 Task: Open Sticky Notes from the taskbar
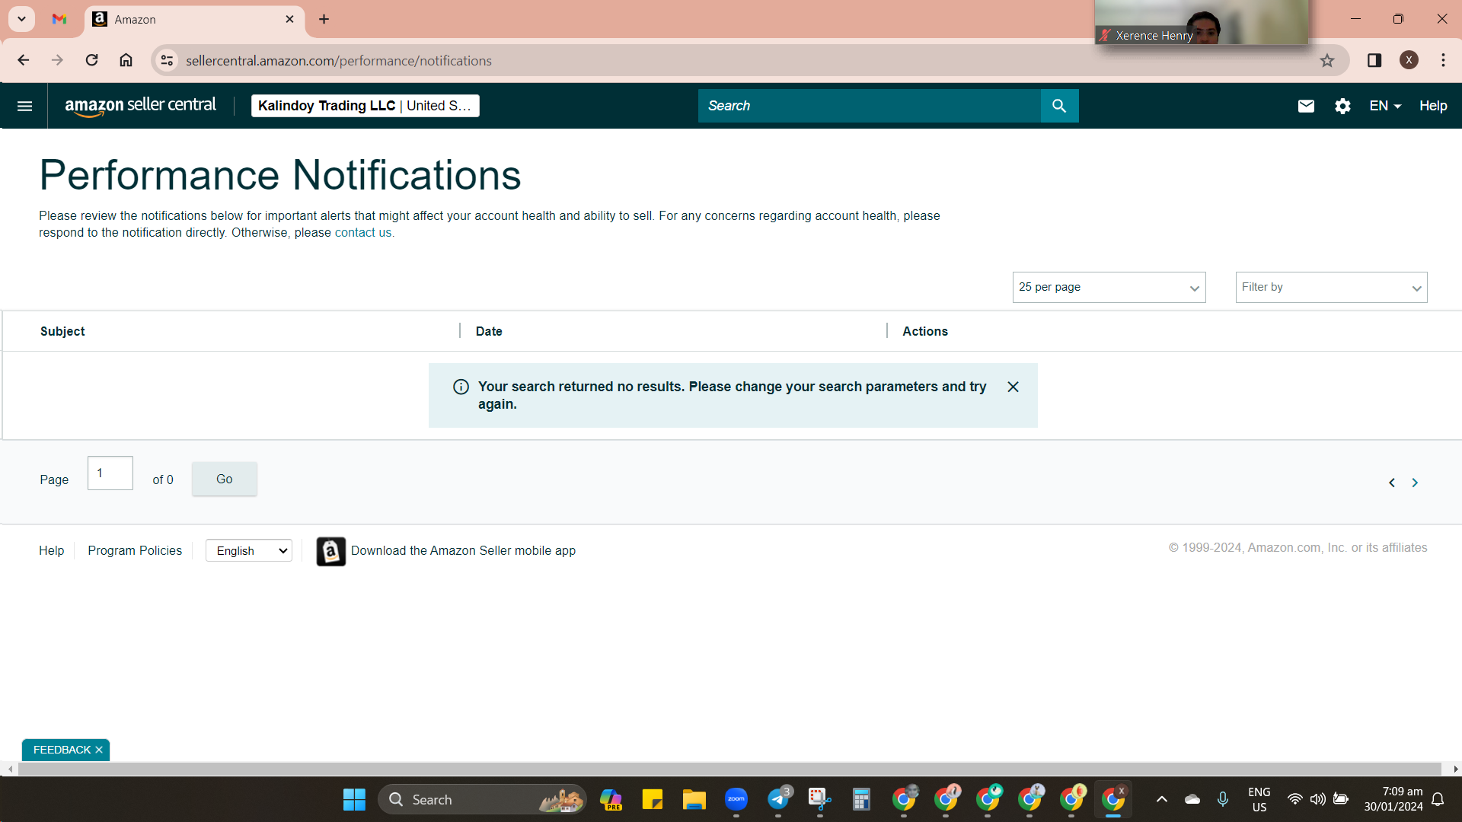pos(653,799)
